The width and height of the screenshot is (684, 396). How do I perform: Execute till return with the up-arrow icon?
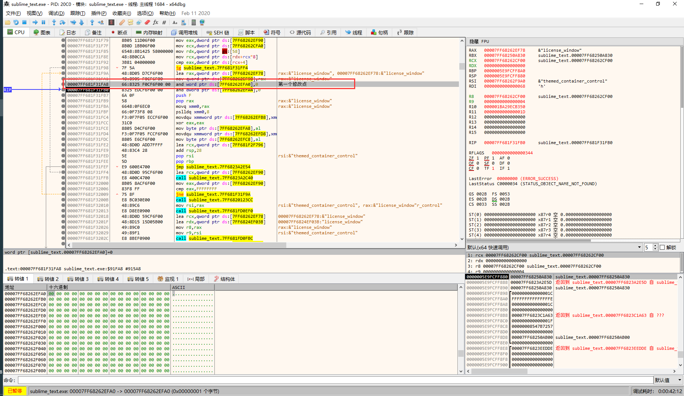click(x=92, y=22)
